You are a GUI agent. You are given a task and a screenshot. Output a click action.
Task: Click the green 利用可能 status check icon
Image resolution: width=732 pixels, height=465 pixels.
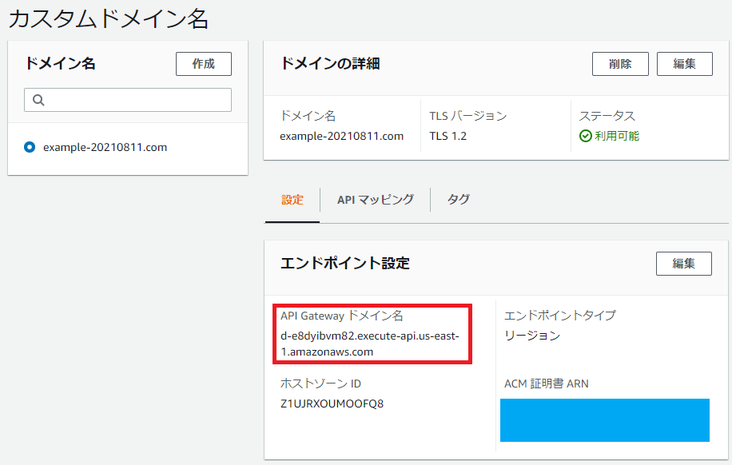coord(586,136)
